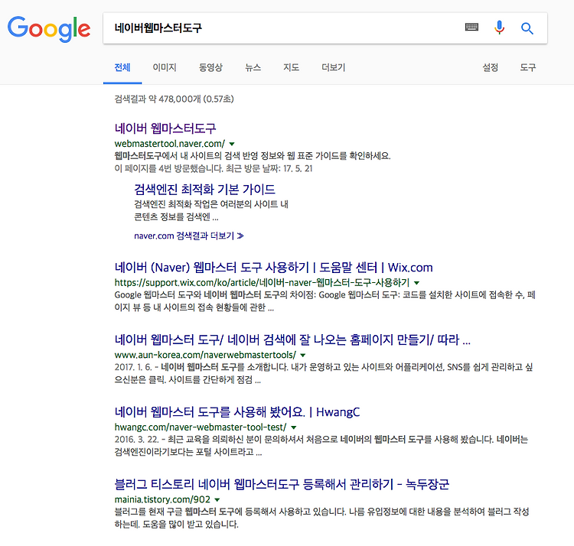Click mainia.tistory.com/902 URL text

point(162,499)
